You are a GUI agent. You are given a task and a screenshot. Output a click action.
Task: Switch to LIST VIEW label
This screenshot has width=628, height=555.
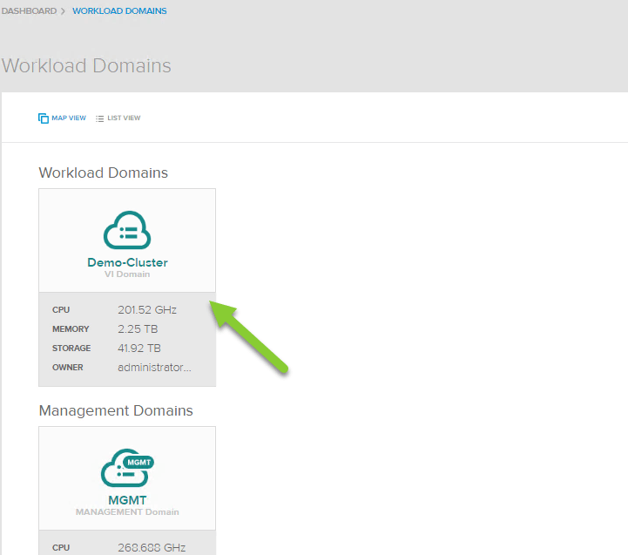coord(124,118)
